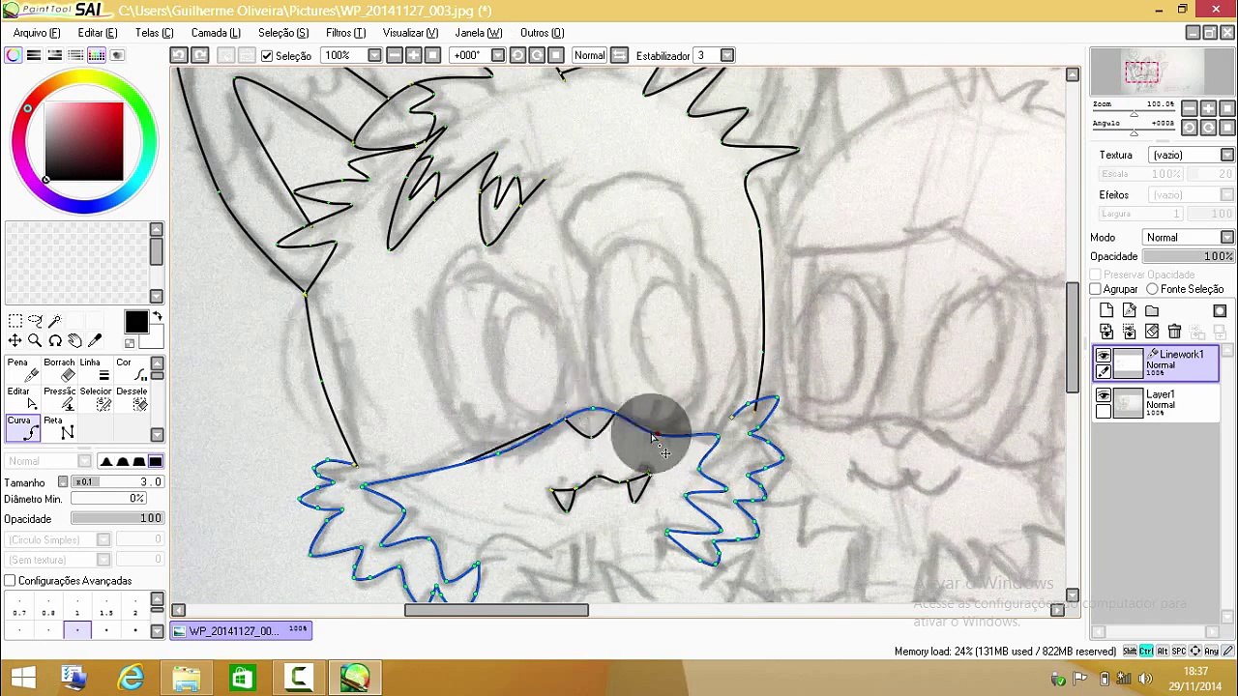Screen dimensions: 1238x696
Task: Open the 100% zoom level dropdown
Action: pos(352,56)
